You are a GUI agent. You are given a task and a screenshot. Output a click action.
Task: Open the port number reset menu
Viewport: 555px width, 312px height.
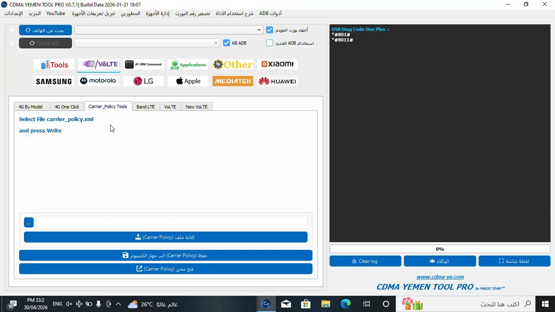pyautogui.click(x=193, y=13)
